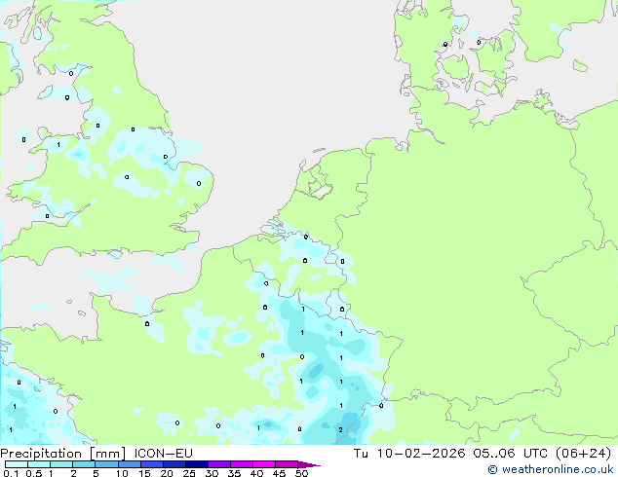This screenshot has height=477, width=618.
Task: Click the legend label "15"
Action: click(144, 473)
